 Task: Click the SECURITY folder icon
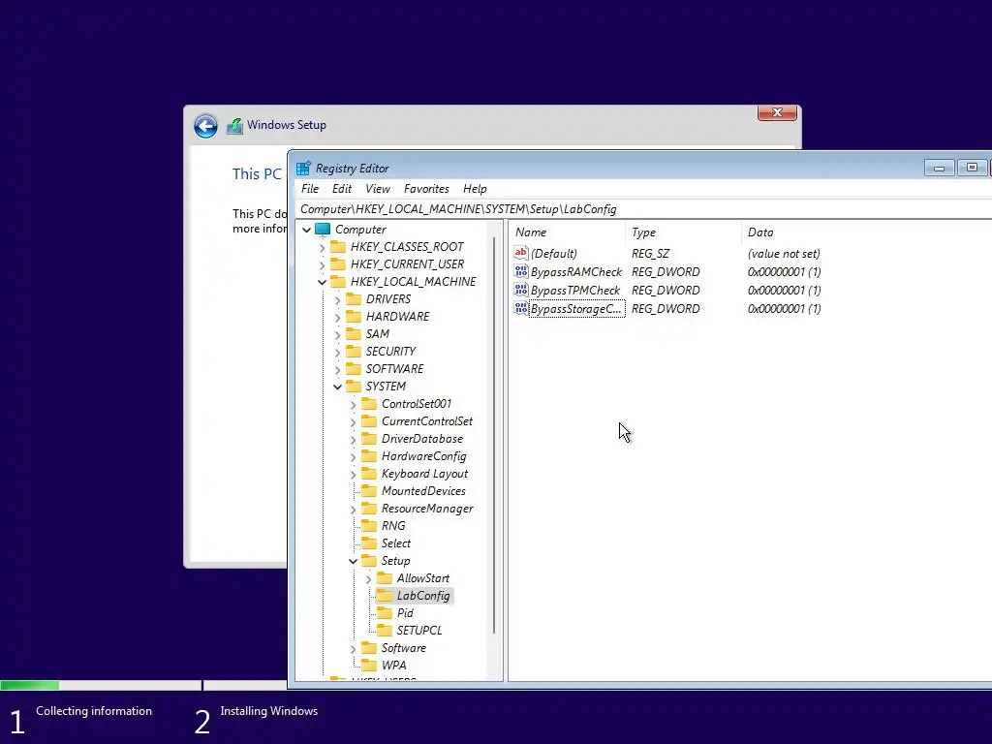354,351
